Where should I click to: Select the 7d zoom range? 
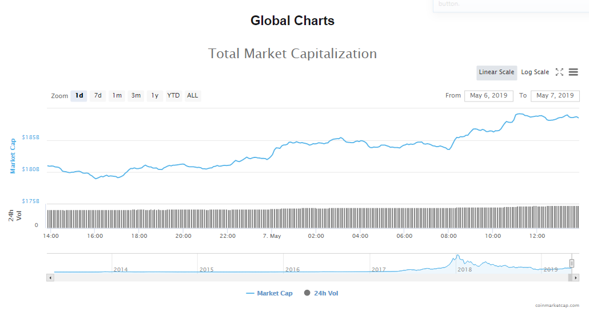coord(98,96)
